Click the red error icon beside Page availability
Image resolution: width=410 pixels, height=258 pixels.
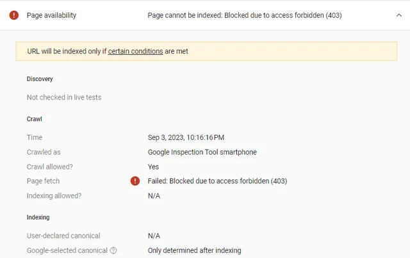tap(14, 15)
